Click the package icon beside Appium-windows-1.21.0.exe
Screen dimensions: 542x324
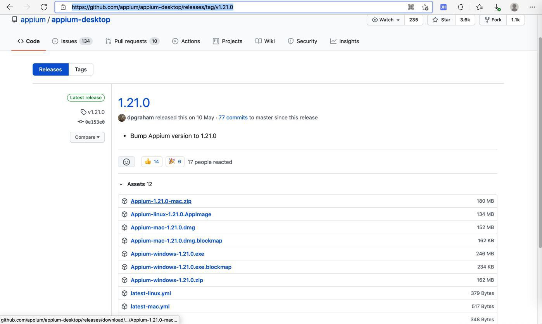(124, 254)
